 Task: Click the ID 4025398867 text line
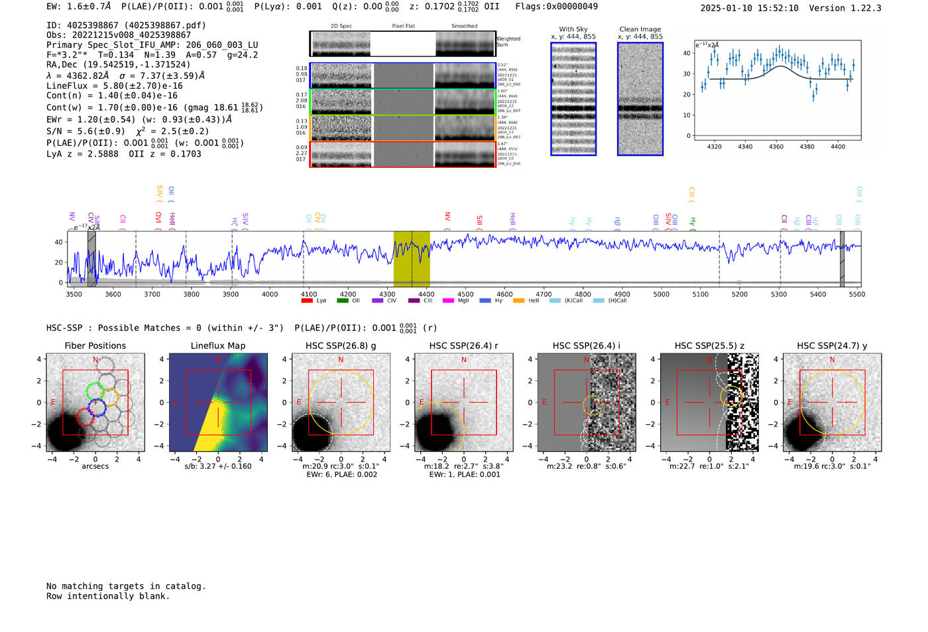(126, 25)
